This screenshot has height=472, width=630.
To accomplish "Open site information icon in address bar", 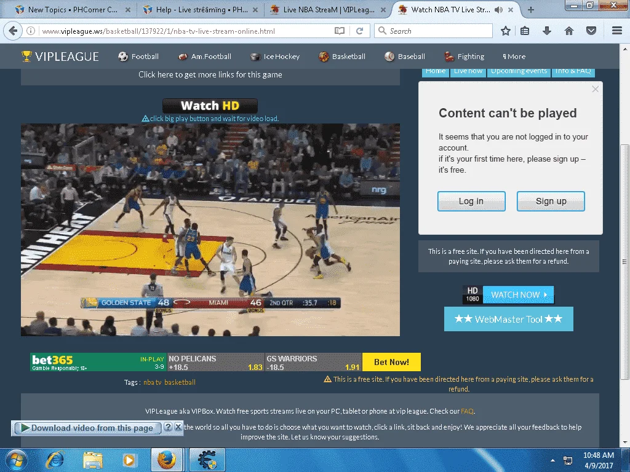I will 31,31.
